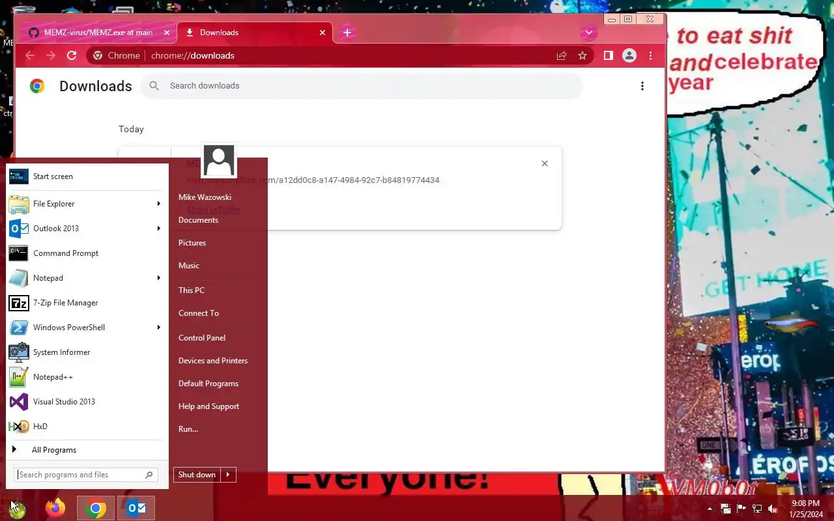The height and width of the screenshot is (521, 834).
Task: Open the taskbar clock and date
Action: 805,509
